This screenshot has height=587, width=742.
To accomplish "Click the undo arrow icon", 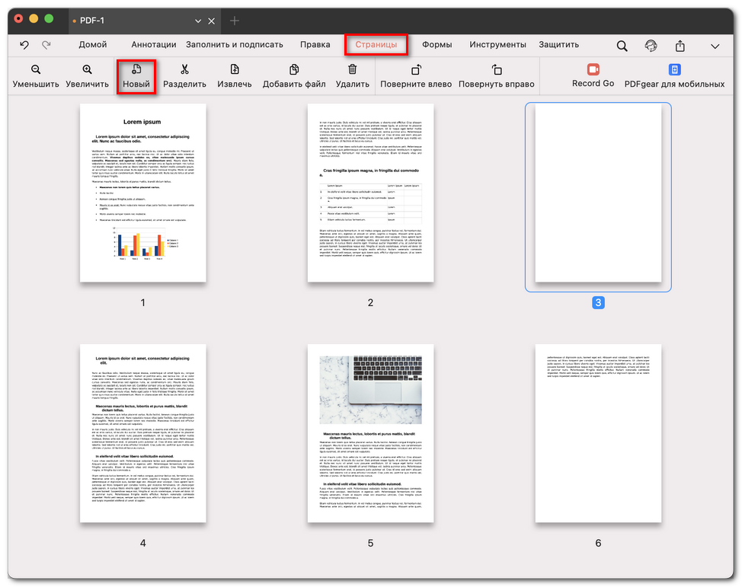I will (23, 44).
